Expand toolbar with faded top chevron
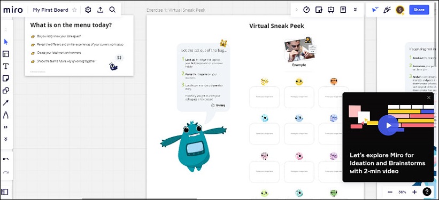The image size is (439, 200). click(6, 30)
